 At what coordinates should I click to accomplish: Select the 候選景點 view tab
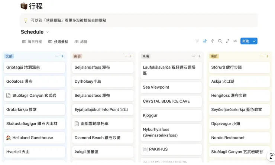(58, 42)
